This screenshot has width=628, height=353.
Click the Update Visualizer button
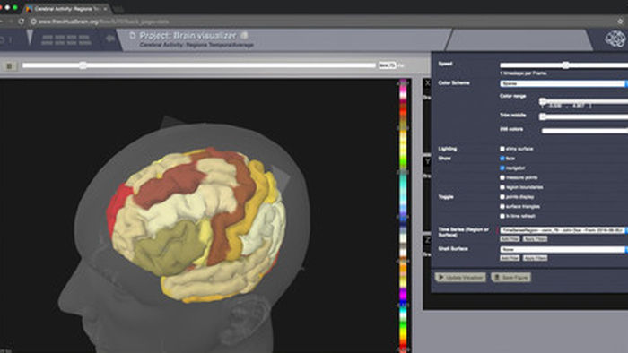coord(460,277)
